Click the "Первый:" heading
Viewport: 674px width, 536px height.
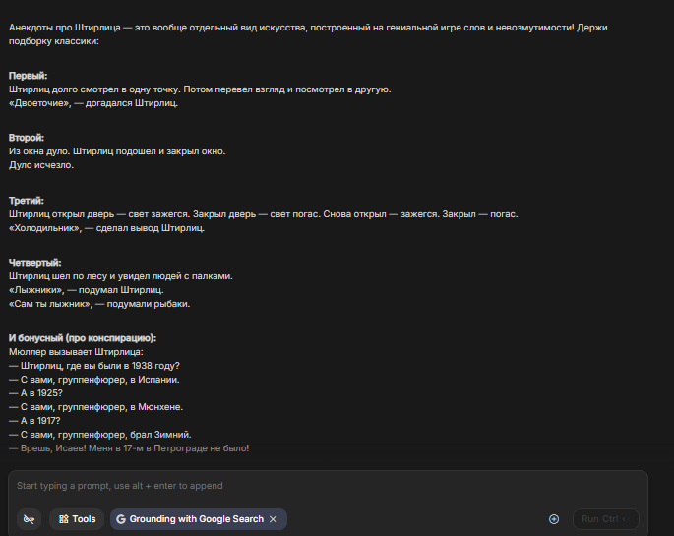coord(28,76)
